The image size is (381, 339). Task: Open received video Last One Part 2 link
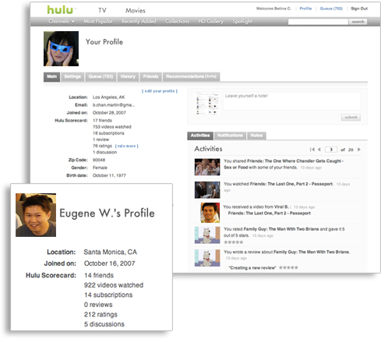[x=270, y=214]
